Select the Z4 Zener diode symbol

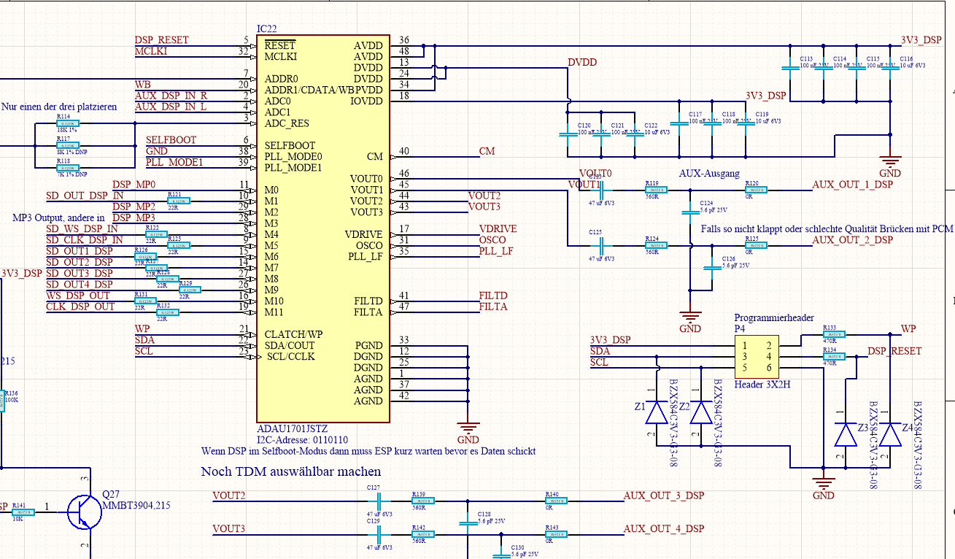pos(889,435)
